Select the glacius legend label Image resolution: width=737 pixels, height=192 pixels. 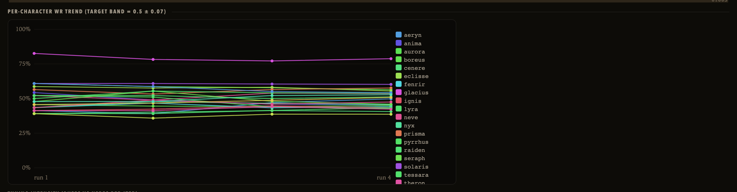coord(416,93)
